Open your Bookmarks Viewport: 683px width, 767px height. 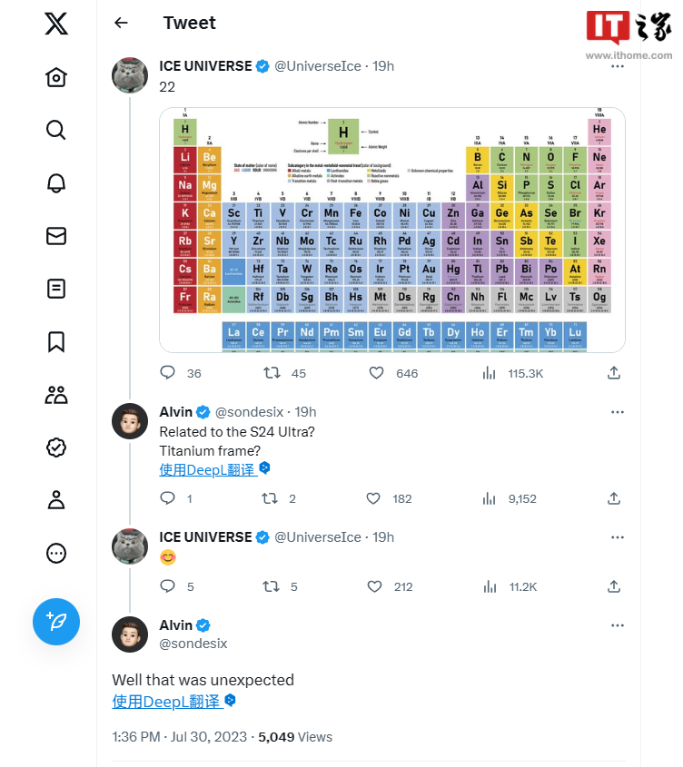click(55, 341)
